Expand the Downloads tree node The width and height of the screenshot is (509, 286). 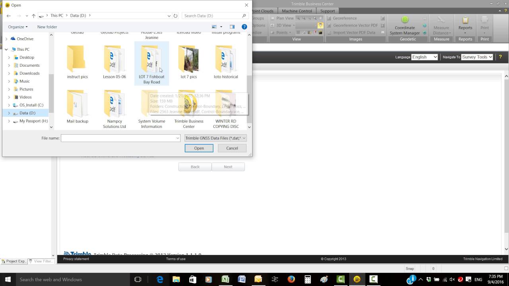click(9, 73)
